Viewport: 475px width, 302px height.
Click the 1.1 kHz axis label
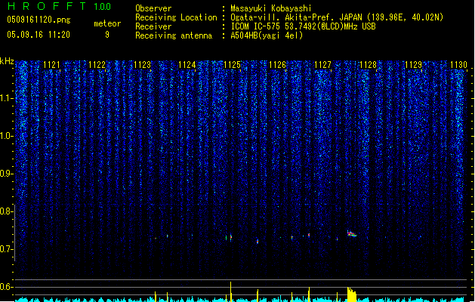(6, 98)
